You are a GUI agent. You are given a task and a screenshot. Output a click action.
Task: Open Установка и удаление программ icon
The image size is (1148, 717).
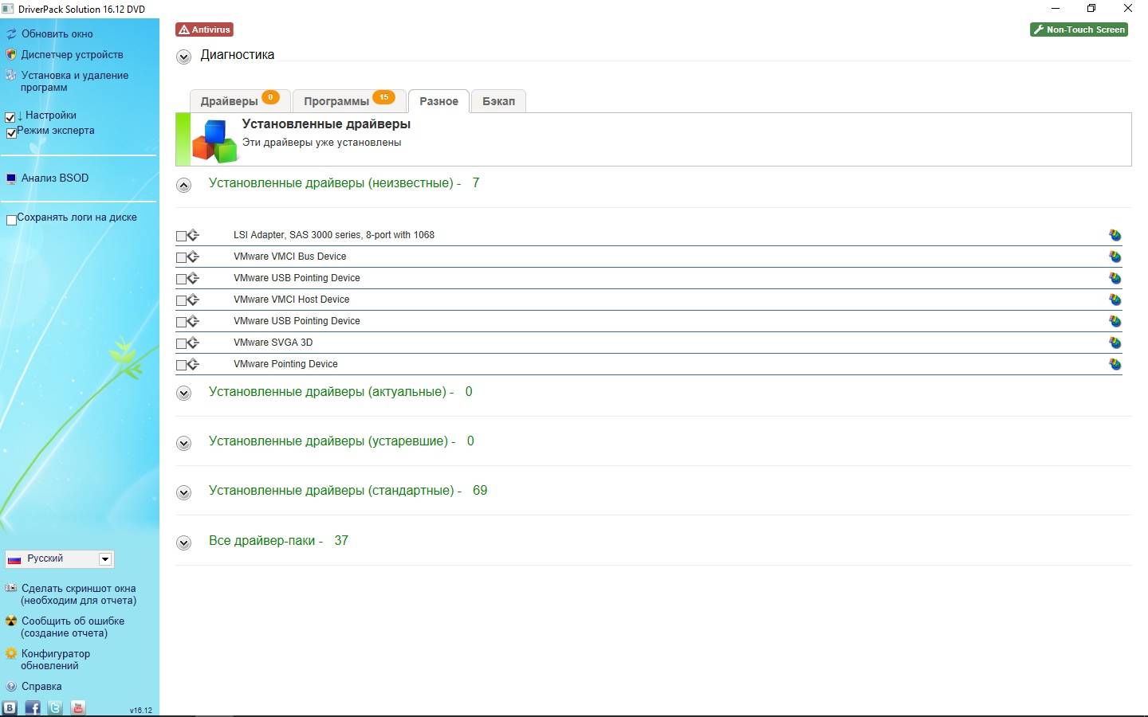(11, 76)
